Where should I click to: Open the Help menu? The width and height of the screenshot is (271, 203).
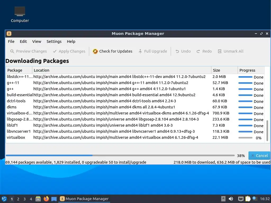click(71, 41)
